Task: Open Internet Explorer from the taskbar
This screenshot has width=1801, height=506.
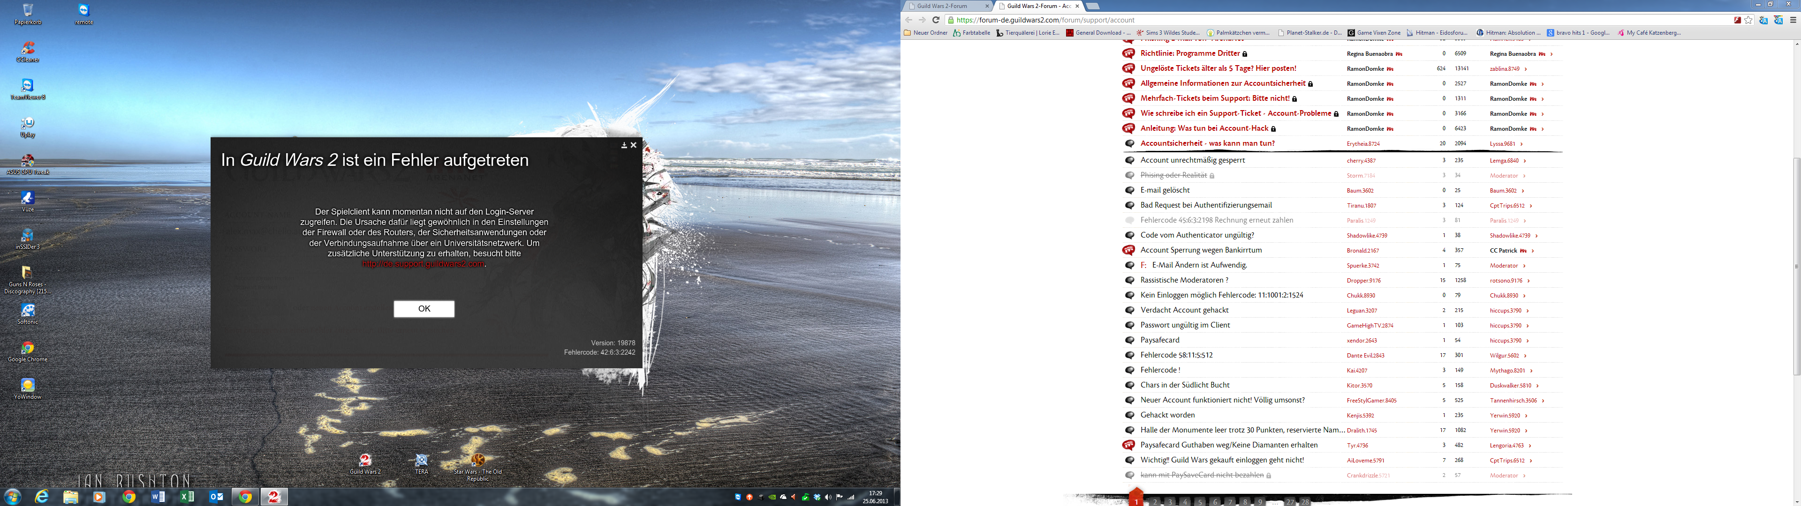Action: [x=42, y=497]
